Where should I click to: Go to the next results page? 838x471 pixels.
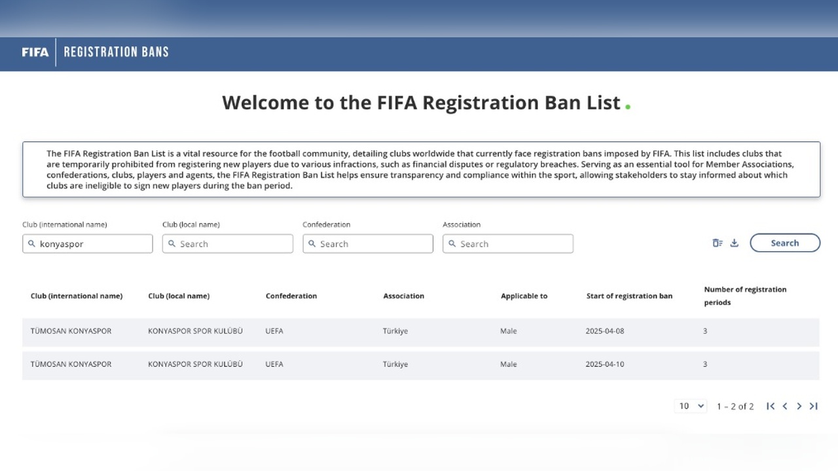coord(799,406)
